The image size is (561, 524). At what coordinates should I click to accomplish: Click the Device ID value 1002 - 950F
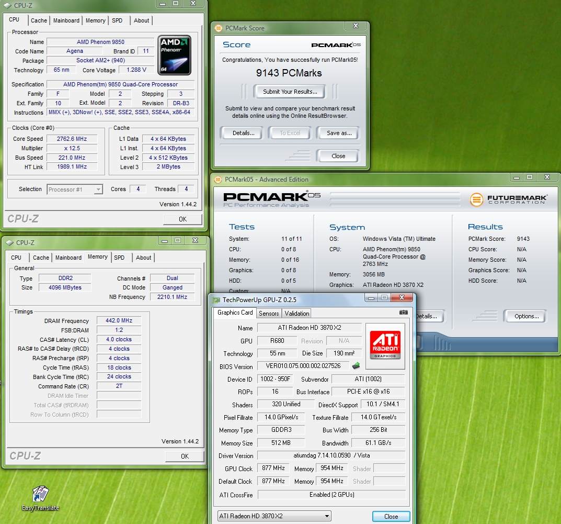(275, 379)
